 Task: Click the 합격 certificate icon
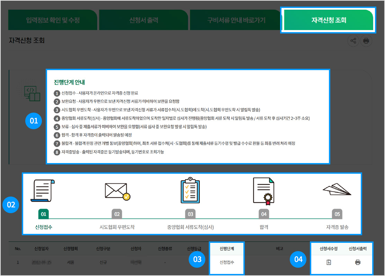click(263, 190)
